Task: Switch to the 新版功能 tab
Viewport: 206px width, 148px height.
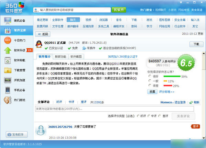Action: tap(61, 57)
